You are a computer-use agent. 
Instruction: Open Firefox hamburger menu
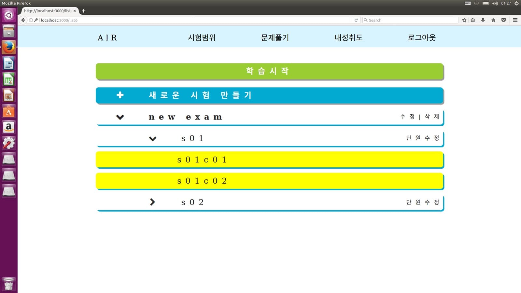515,20
